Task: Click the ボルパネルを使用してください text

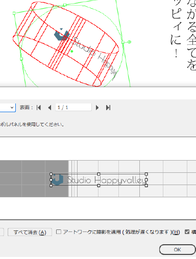Action: (x=32, y=124)
